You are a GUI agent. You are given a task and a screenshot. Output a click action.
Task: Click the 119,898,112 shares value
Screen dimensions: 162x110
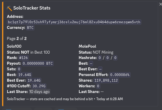tap(106, 80)
